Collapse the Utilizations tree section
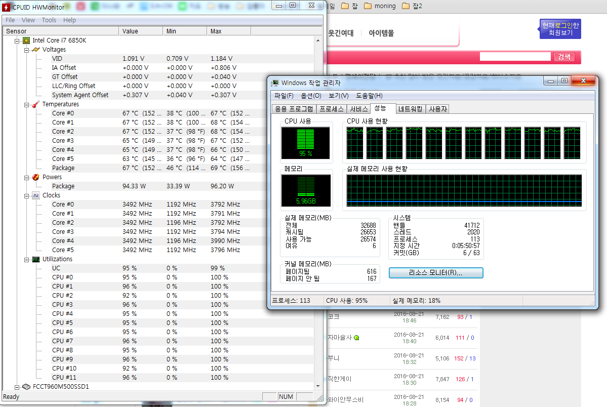Image resolution: width=607 pixels, height=407 pixels. [x=26, y=259]
